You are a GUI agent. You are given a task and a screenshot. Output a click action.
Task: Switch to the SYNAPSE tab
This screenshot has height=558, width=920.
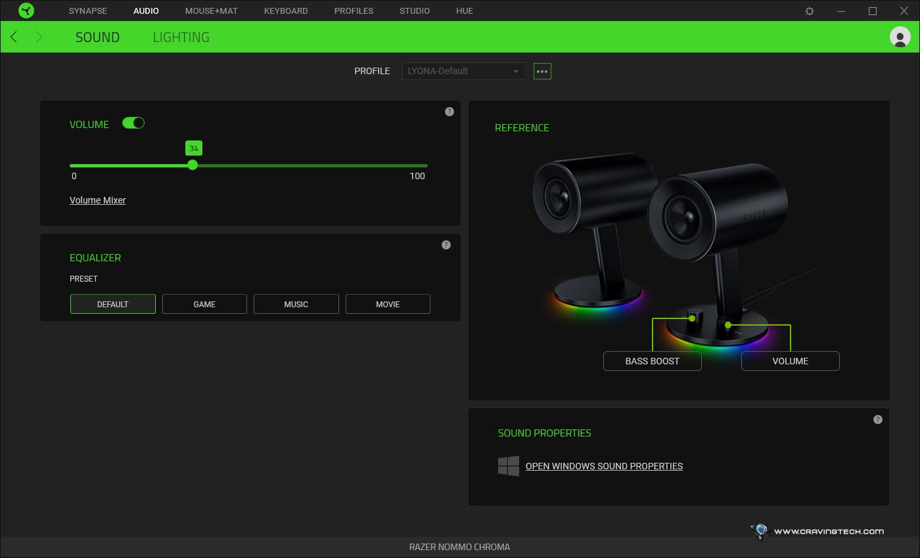[x=88, y=11]
